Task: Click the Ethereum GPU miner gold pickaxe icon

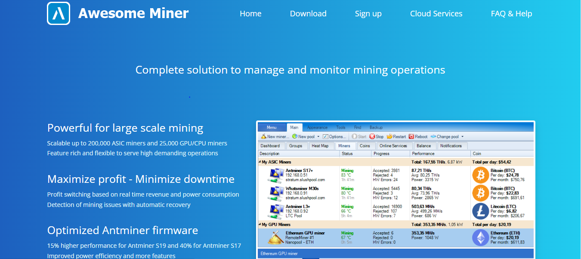Action: [275, 237]
